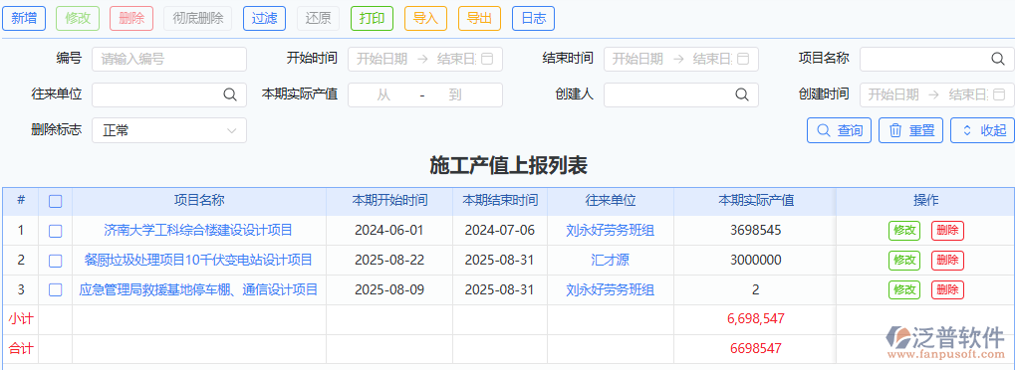Click 修改 in the 餐厨垃圾处理 row

(904, 260)
